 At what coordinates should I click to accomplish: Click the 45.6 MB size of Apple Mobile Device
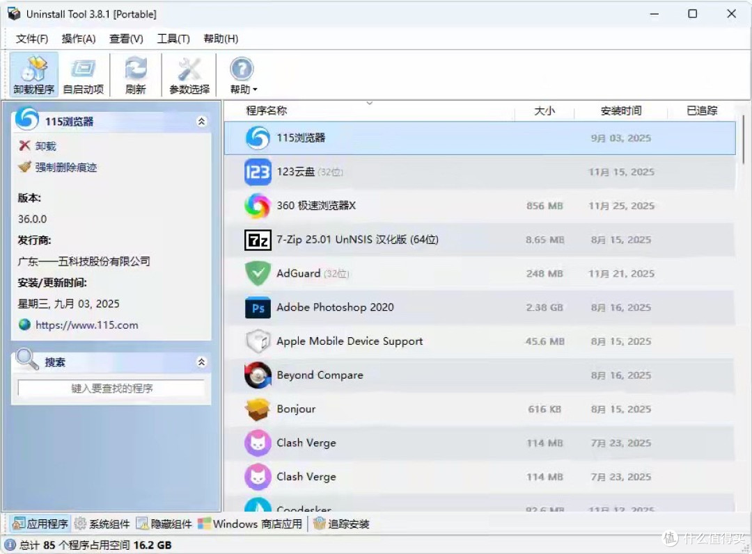(545, 341)
